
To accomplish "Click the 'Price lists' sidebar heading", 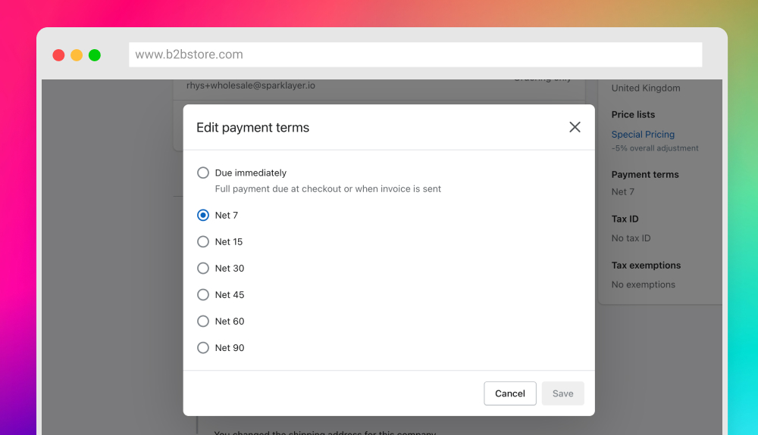I will click(x=633, y=115).
